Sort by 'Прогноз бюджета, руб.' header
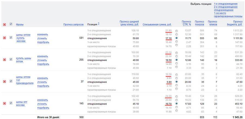245x119 pixels. tap(235, 23)
